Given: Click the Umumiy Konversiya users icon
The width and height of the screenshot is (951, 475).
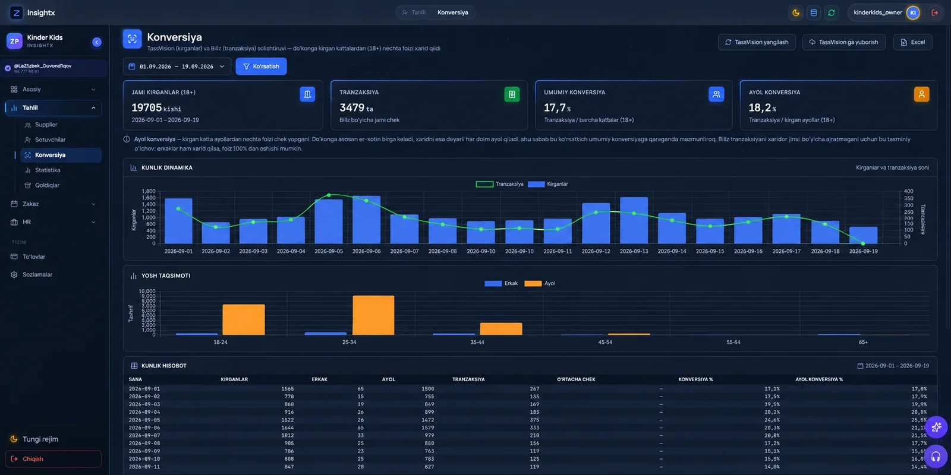Looking at the screenshot, I should point(716,94).
